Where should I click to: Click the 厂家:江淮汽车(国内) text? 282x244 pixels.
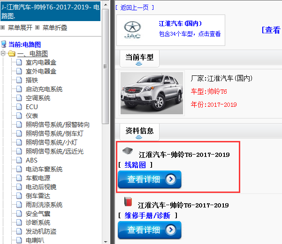221,78
